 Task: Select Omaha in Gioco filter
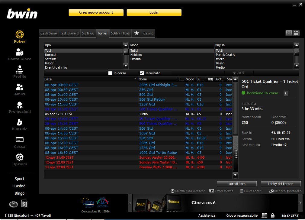coord(171,59)
